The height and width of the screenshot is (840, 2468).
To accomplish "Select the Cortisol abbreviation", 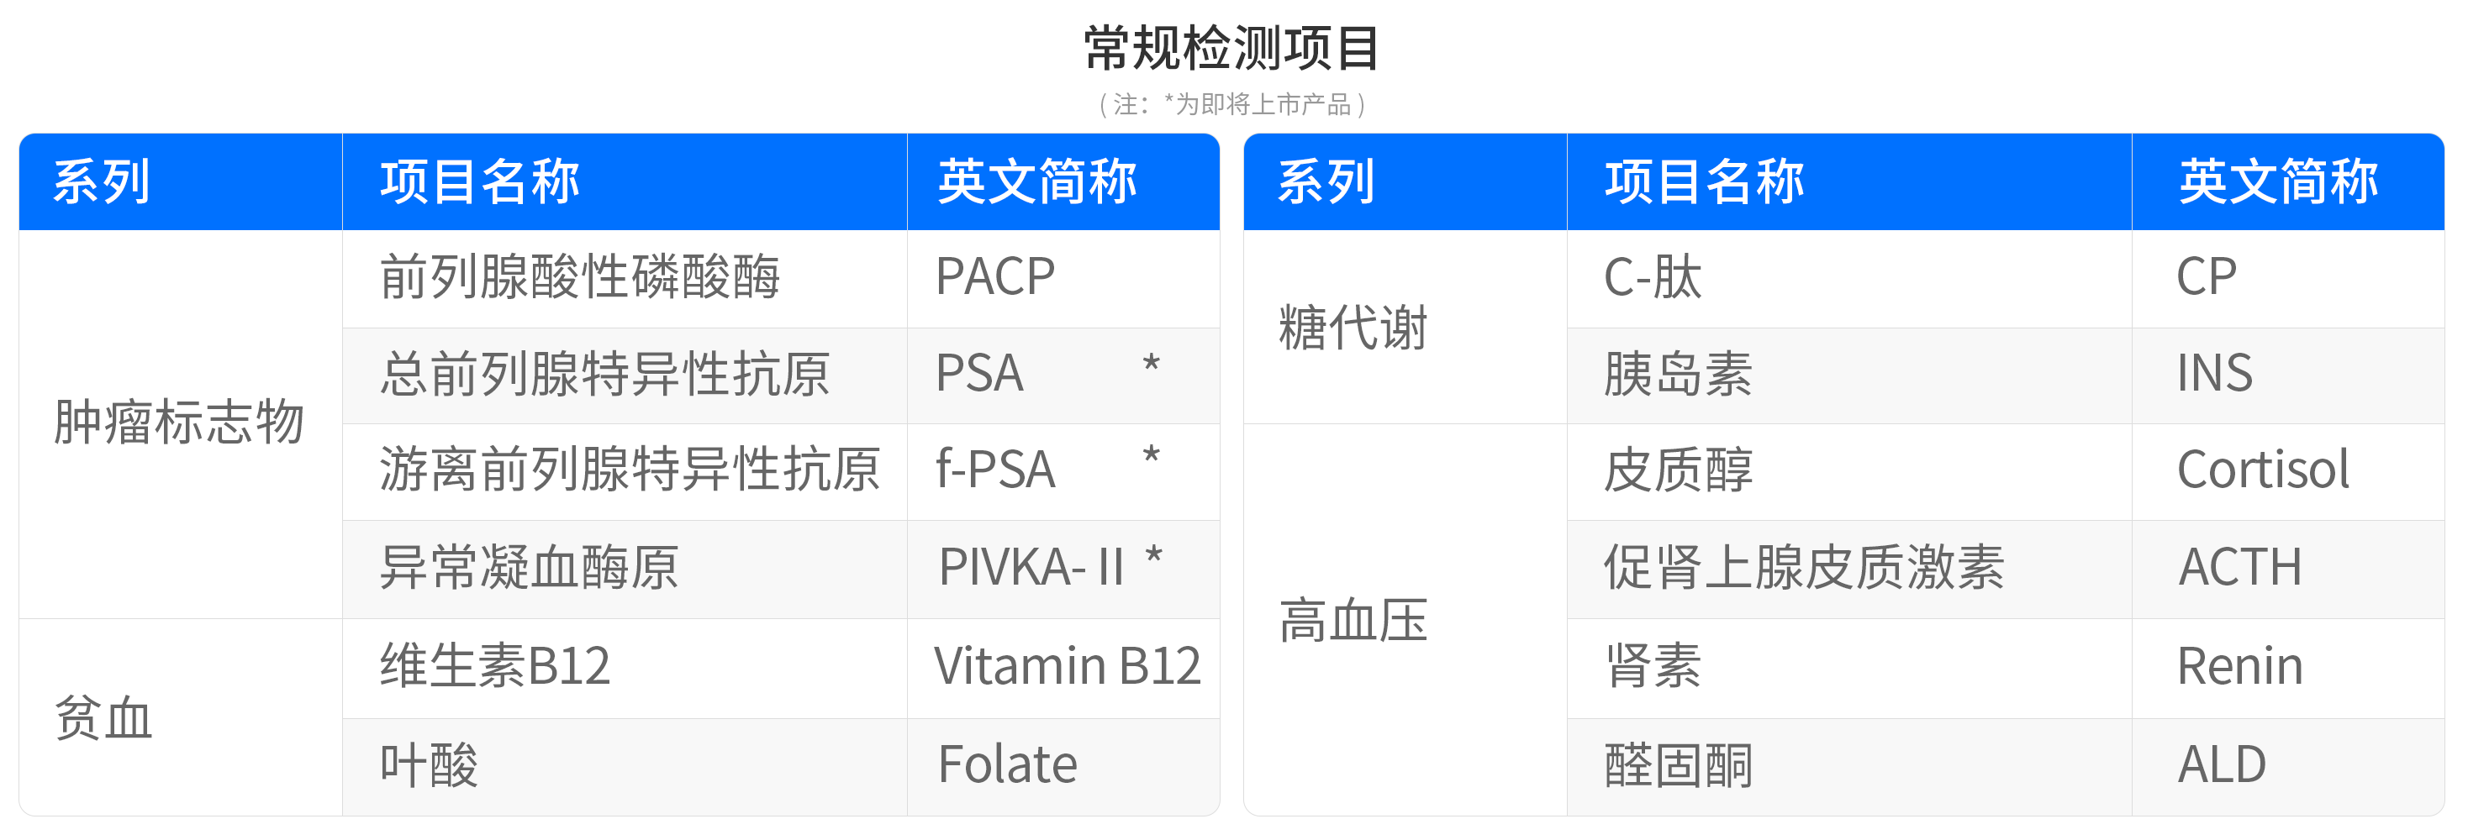I will [x=2262, y=470].
